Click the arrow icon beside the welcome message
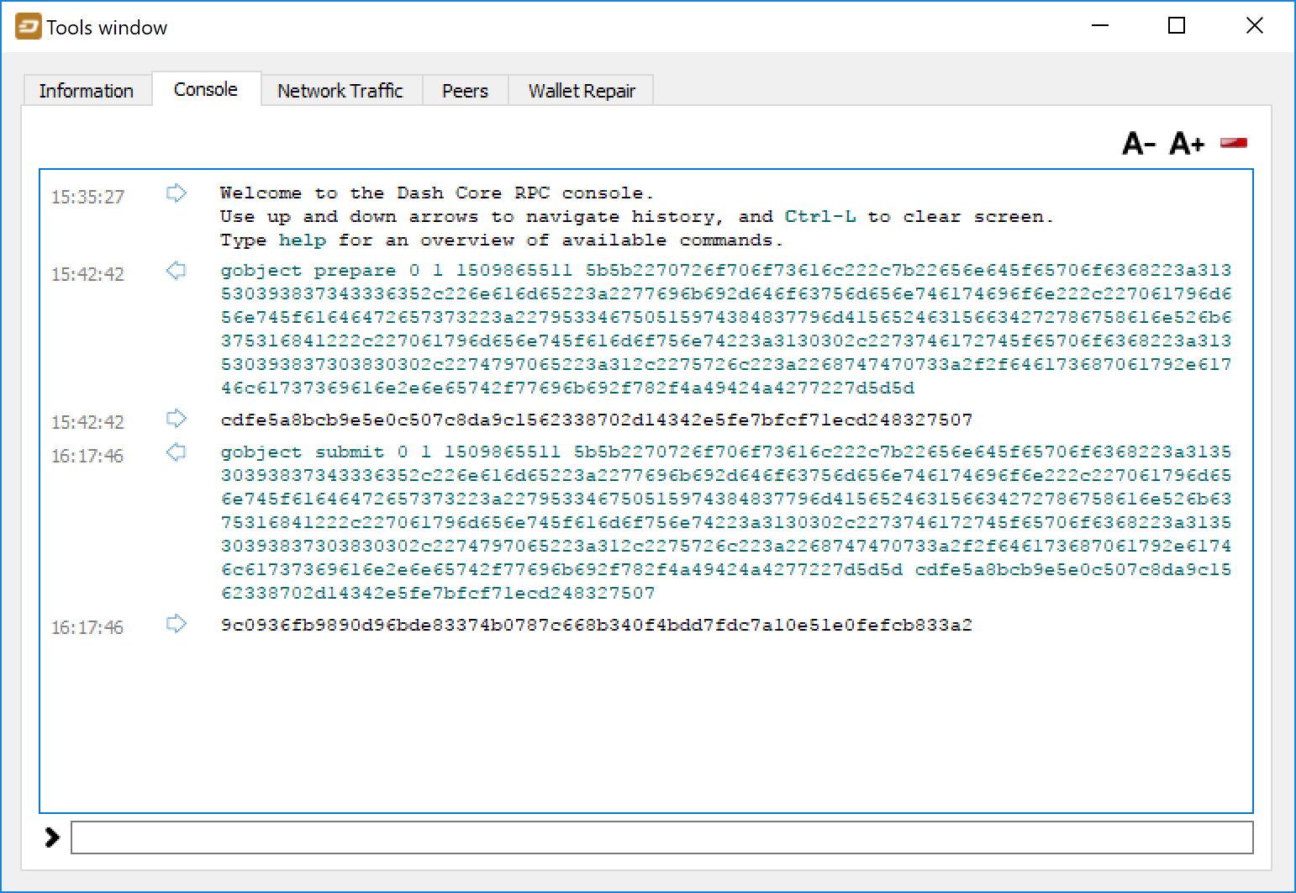Screen dimensions: 1296x893 tap(176, 193)
